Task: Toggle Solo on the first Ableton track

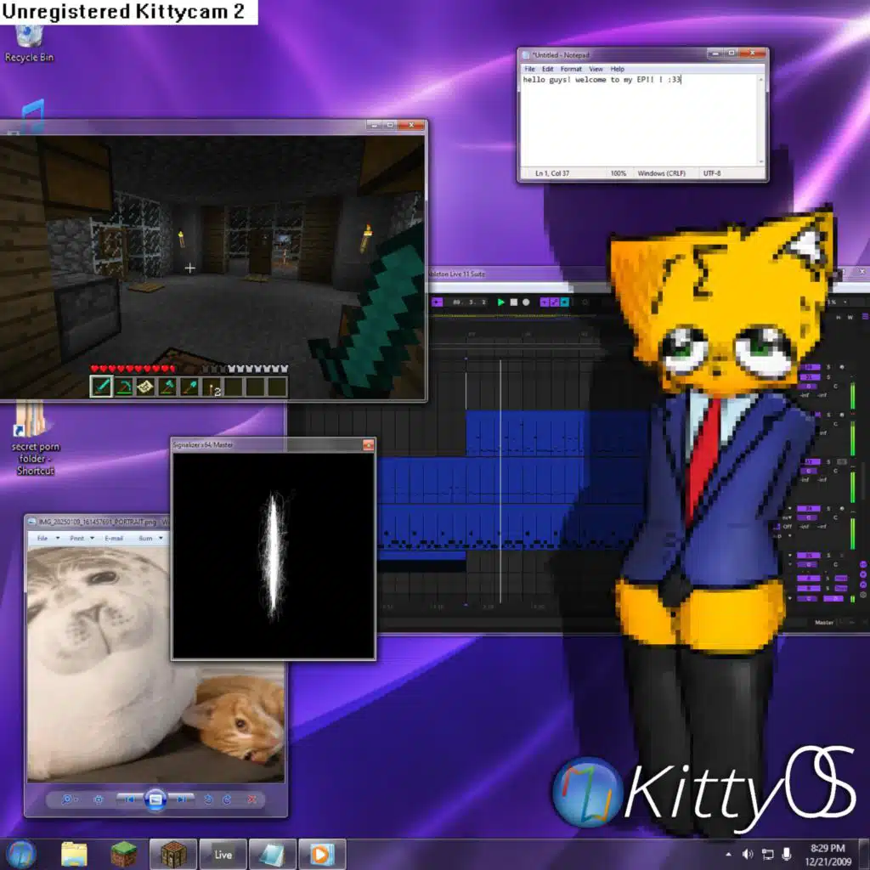Action: click(828, 366)
